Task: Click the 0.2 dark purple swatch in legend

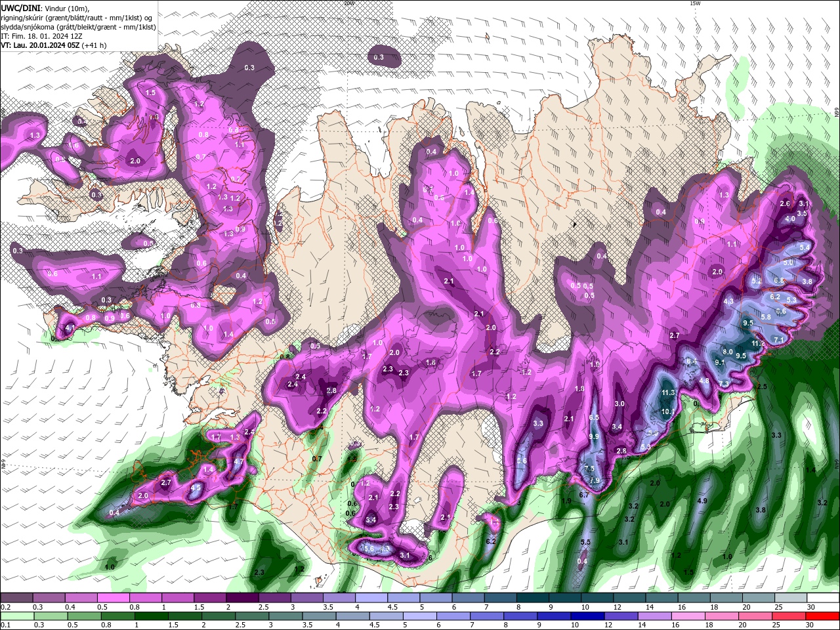Action: point(16,597)
